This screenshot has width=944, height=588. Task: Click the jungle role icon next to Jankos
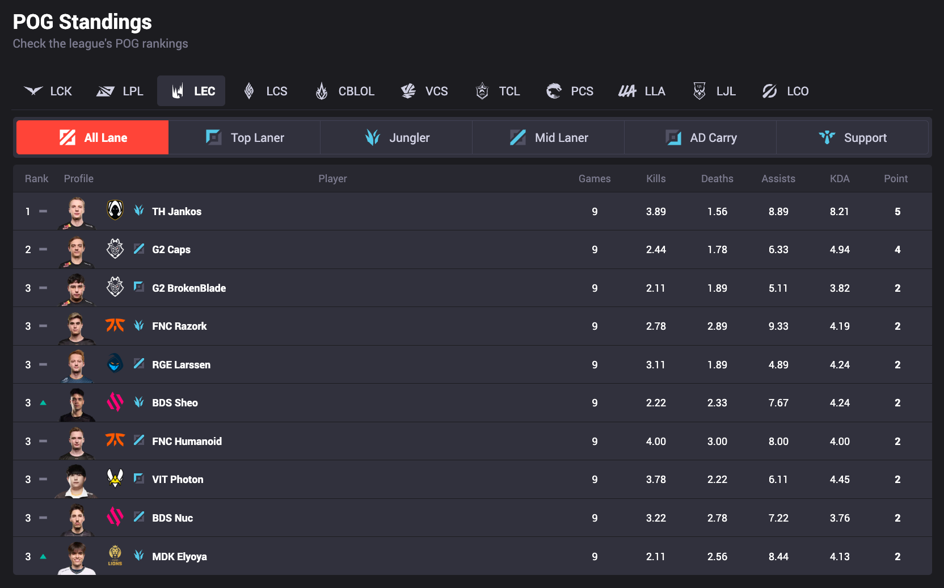[139, 210]
